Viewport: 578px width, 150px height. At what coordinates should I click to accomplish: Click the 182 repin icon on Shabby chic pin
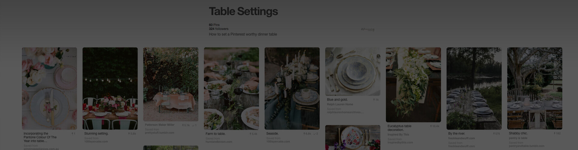tap(555, 133)
